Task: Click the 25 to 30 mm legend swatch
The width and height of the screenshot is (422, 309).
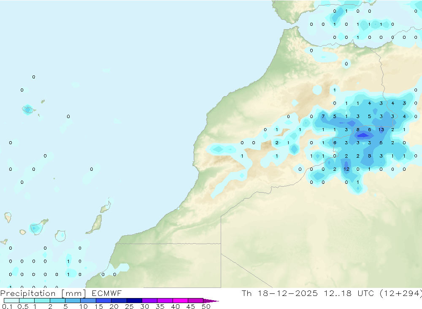Action: (134, 301)
